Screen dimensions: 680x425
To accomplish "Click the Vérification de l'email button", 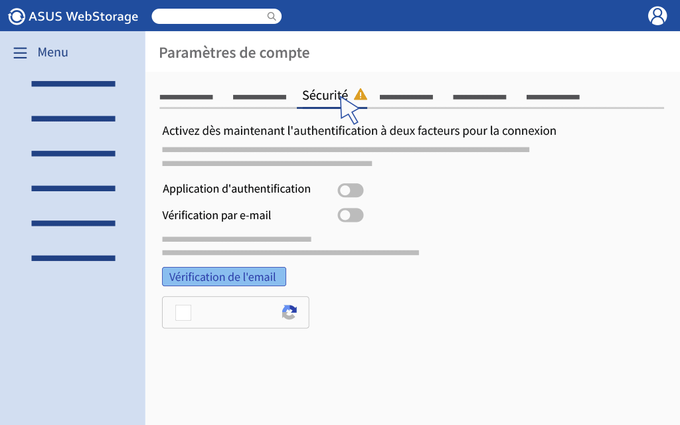I will pos(224,277).
